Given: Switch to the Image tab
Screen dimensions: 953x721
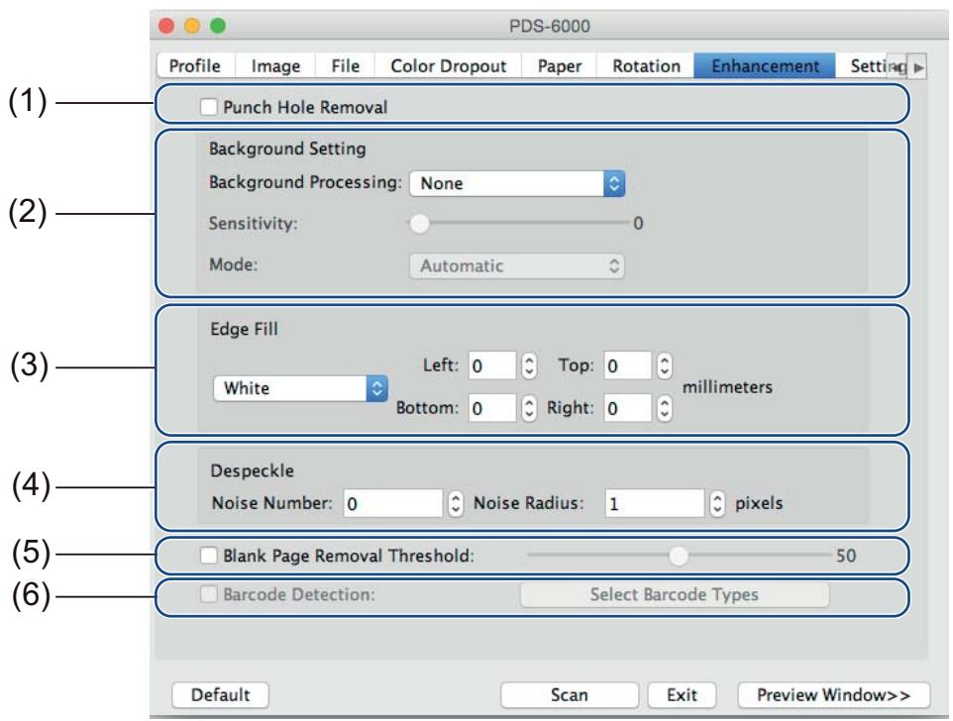Looking at the screenshot, I should point(275,65).
